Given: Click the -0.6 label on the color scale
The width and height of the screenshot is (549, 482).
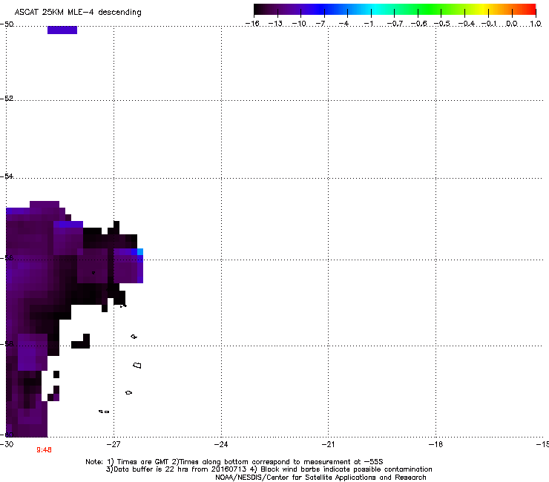Looking at the screenshot, I should click(418, 24).
